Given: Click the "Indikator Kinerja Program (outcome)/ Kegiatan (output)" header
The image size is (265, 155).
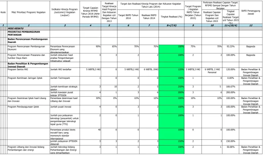Looking at the screenshot, I should click(65, 12).
